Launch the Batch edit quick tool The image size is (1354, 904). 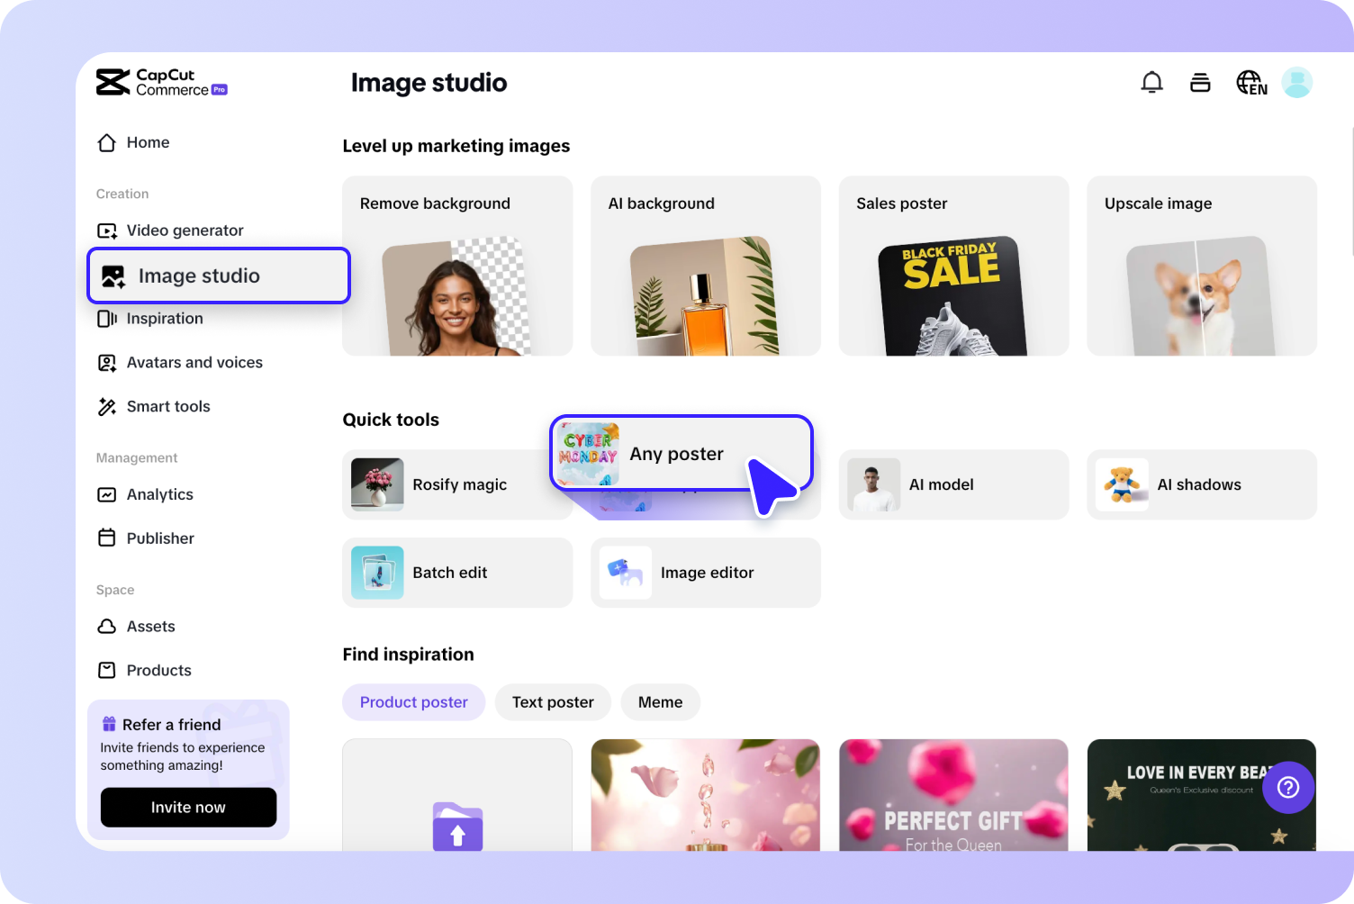(457, 573)
